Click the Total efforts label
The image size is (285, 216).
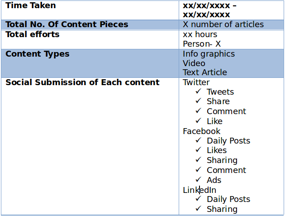click(32, 34)
